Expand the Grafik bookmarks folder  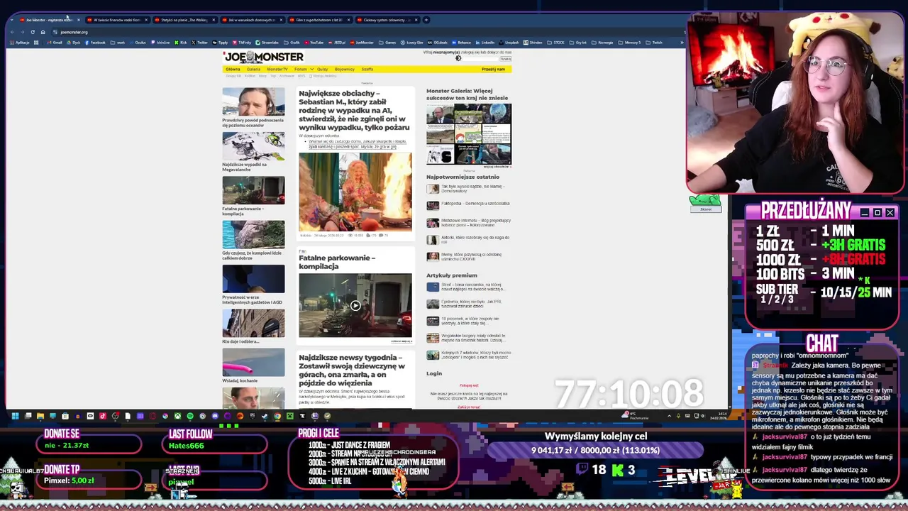(292, 43)
